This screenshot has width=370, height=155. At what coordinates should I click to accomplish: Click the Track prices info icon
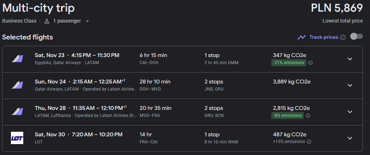[343, 37]
